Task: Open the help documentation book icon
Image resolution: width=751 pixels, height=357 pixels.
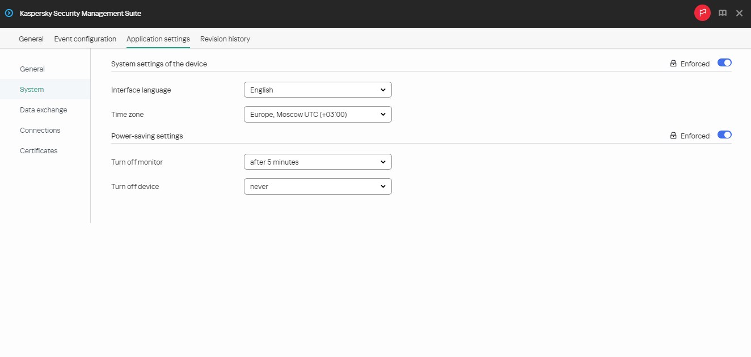Action: point(722,12)
